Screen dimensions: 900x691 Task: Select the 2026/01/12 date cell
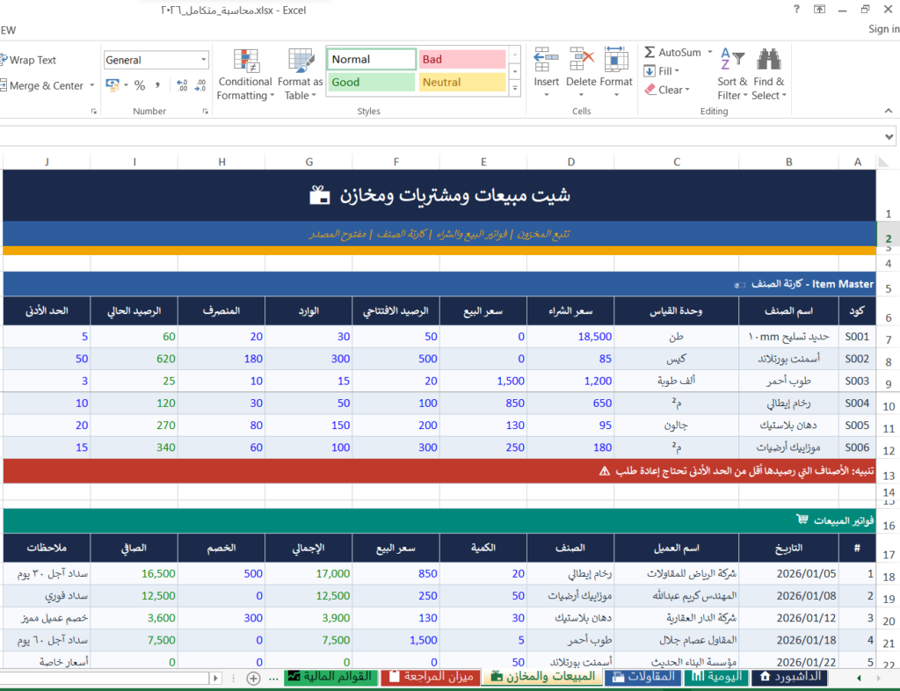click(788, 617)
